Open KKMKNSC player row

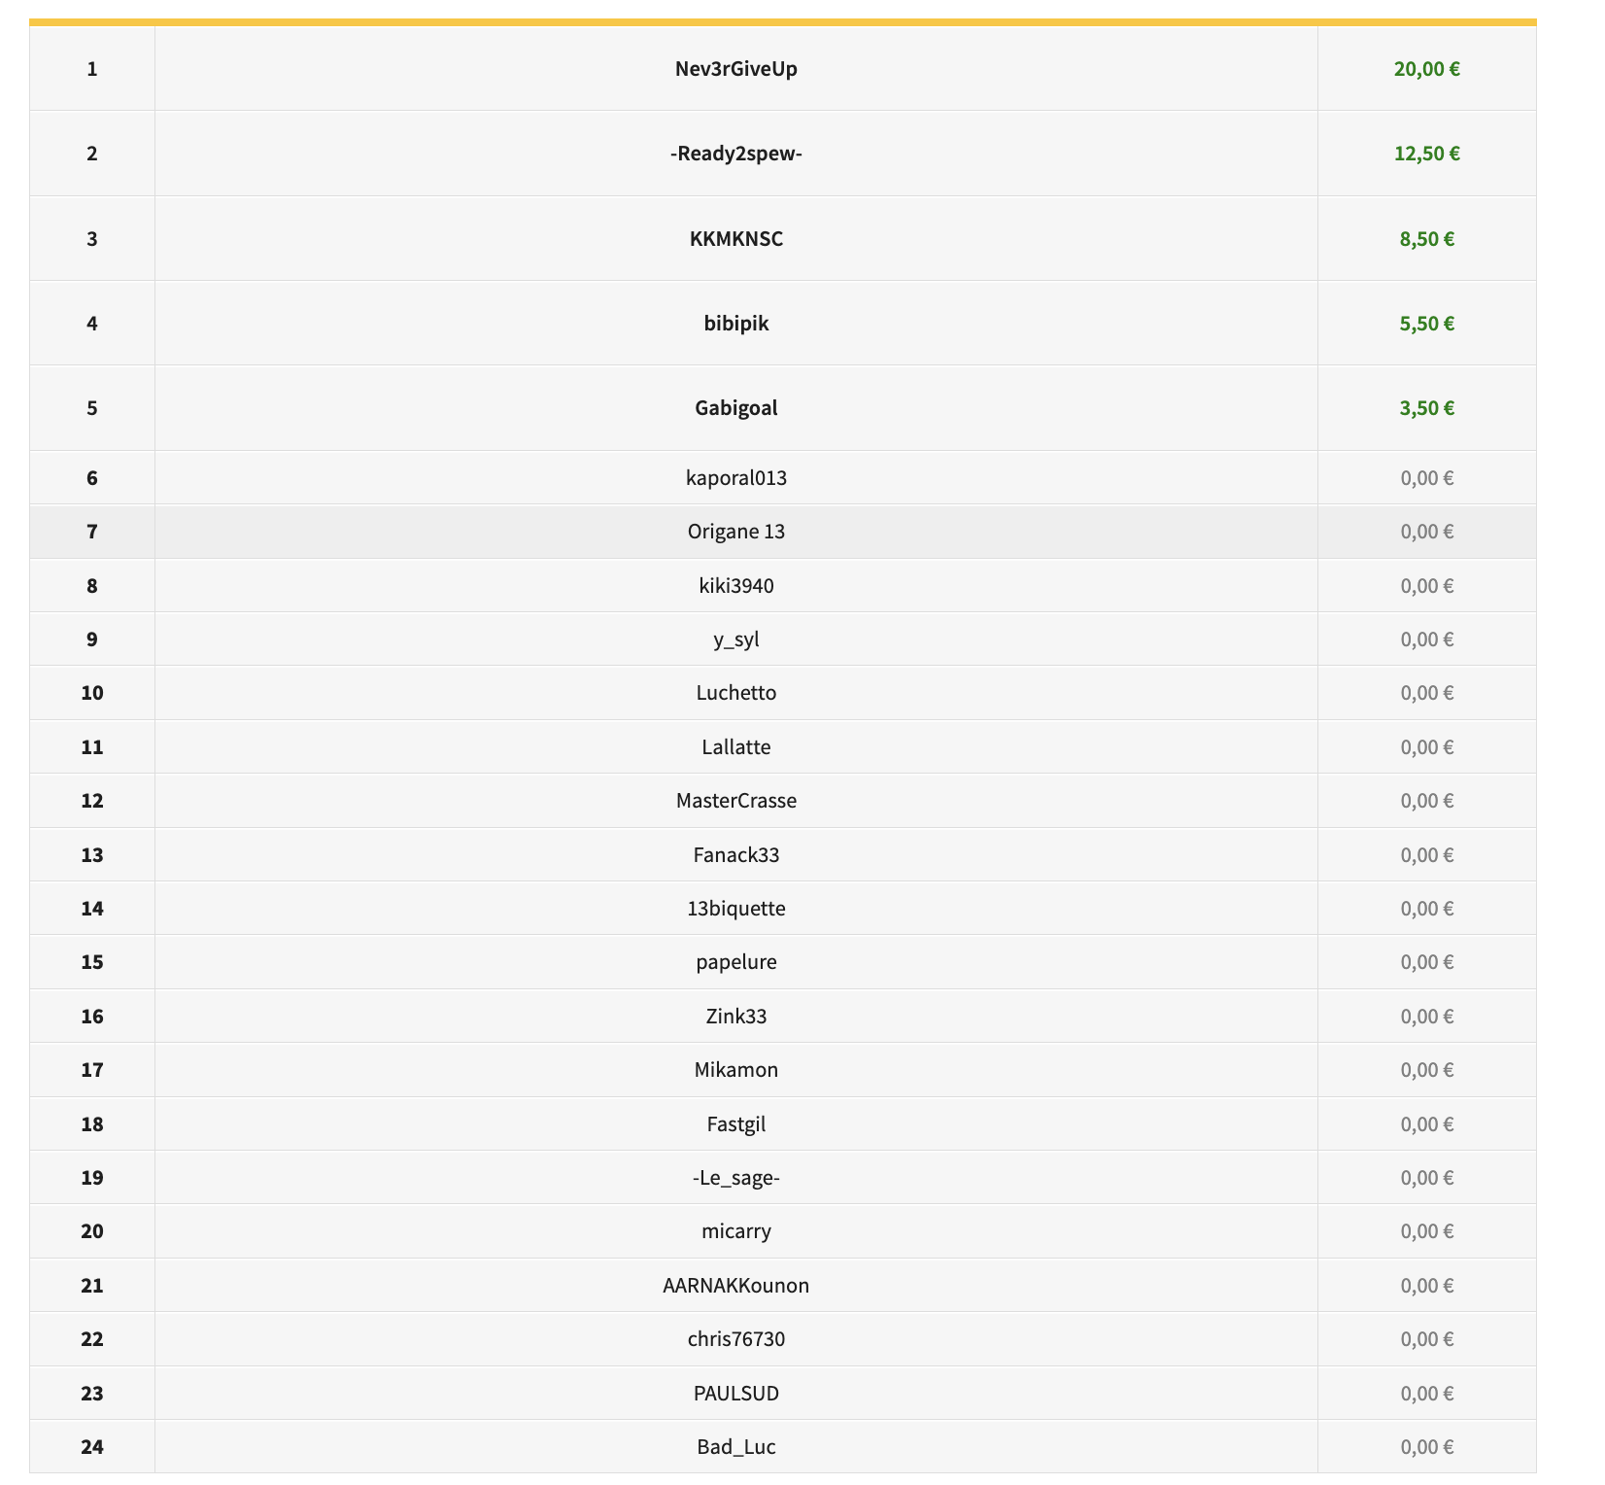tap(735, 239)
